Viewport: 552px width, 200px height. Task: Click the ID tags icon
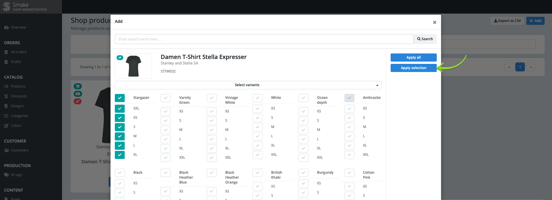(x=6, y=175)
